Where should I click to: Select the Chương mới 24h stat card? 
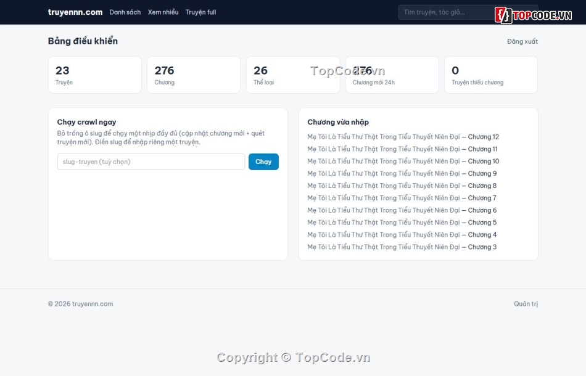tap(392, 75)
